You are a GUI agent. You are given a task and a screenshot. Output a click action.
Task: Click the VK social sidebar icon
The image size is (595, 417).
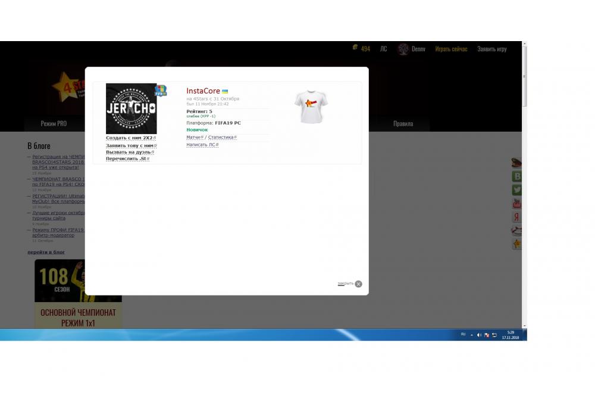click(x=517, y=176)
